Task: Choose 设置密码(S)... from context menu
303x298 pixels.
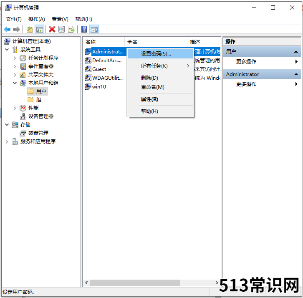Action: pos(160,54)
